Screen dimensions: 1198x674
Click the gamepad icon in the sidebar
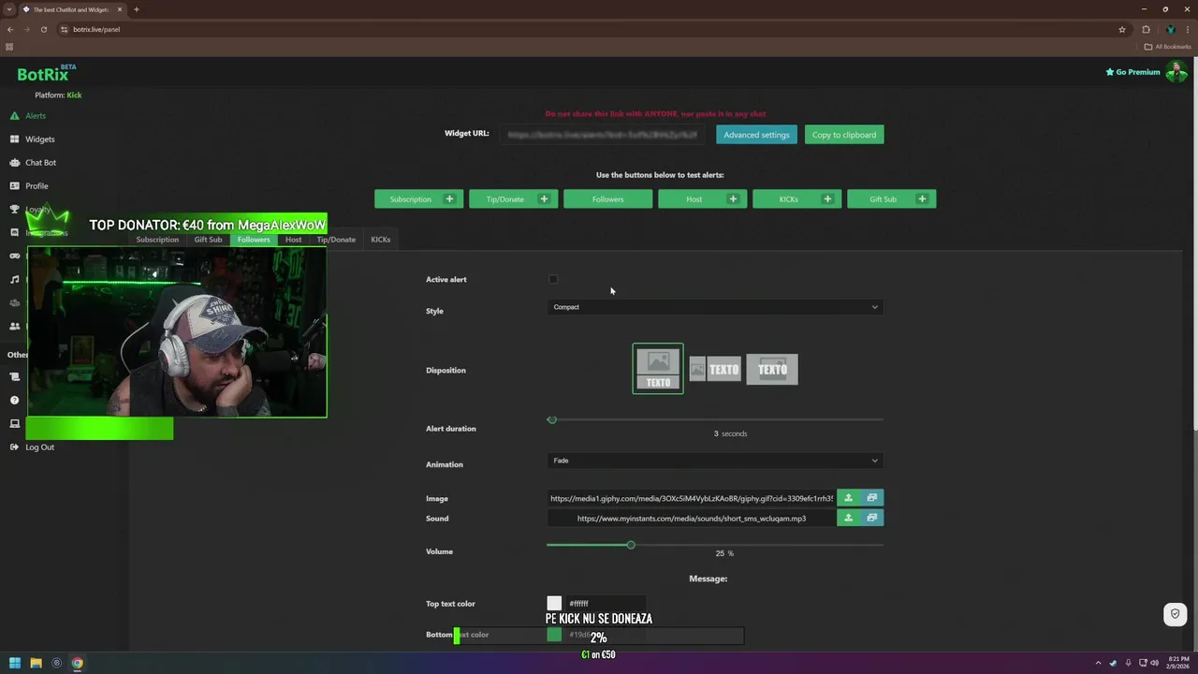(x=14, y=256)
